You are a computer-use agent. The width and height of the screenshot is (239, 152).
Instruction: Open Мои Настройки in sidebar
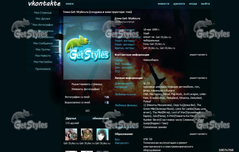point(43,62)
